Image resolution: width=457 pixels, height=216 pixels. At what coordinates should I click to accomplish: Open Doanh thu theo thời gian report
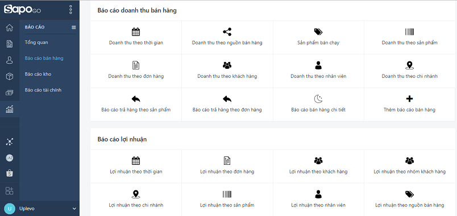[x=136, y=38]
